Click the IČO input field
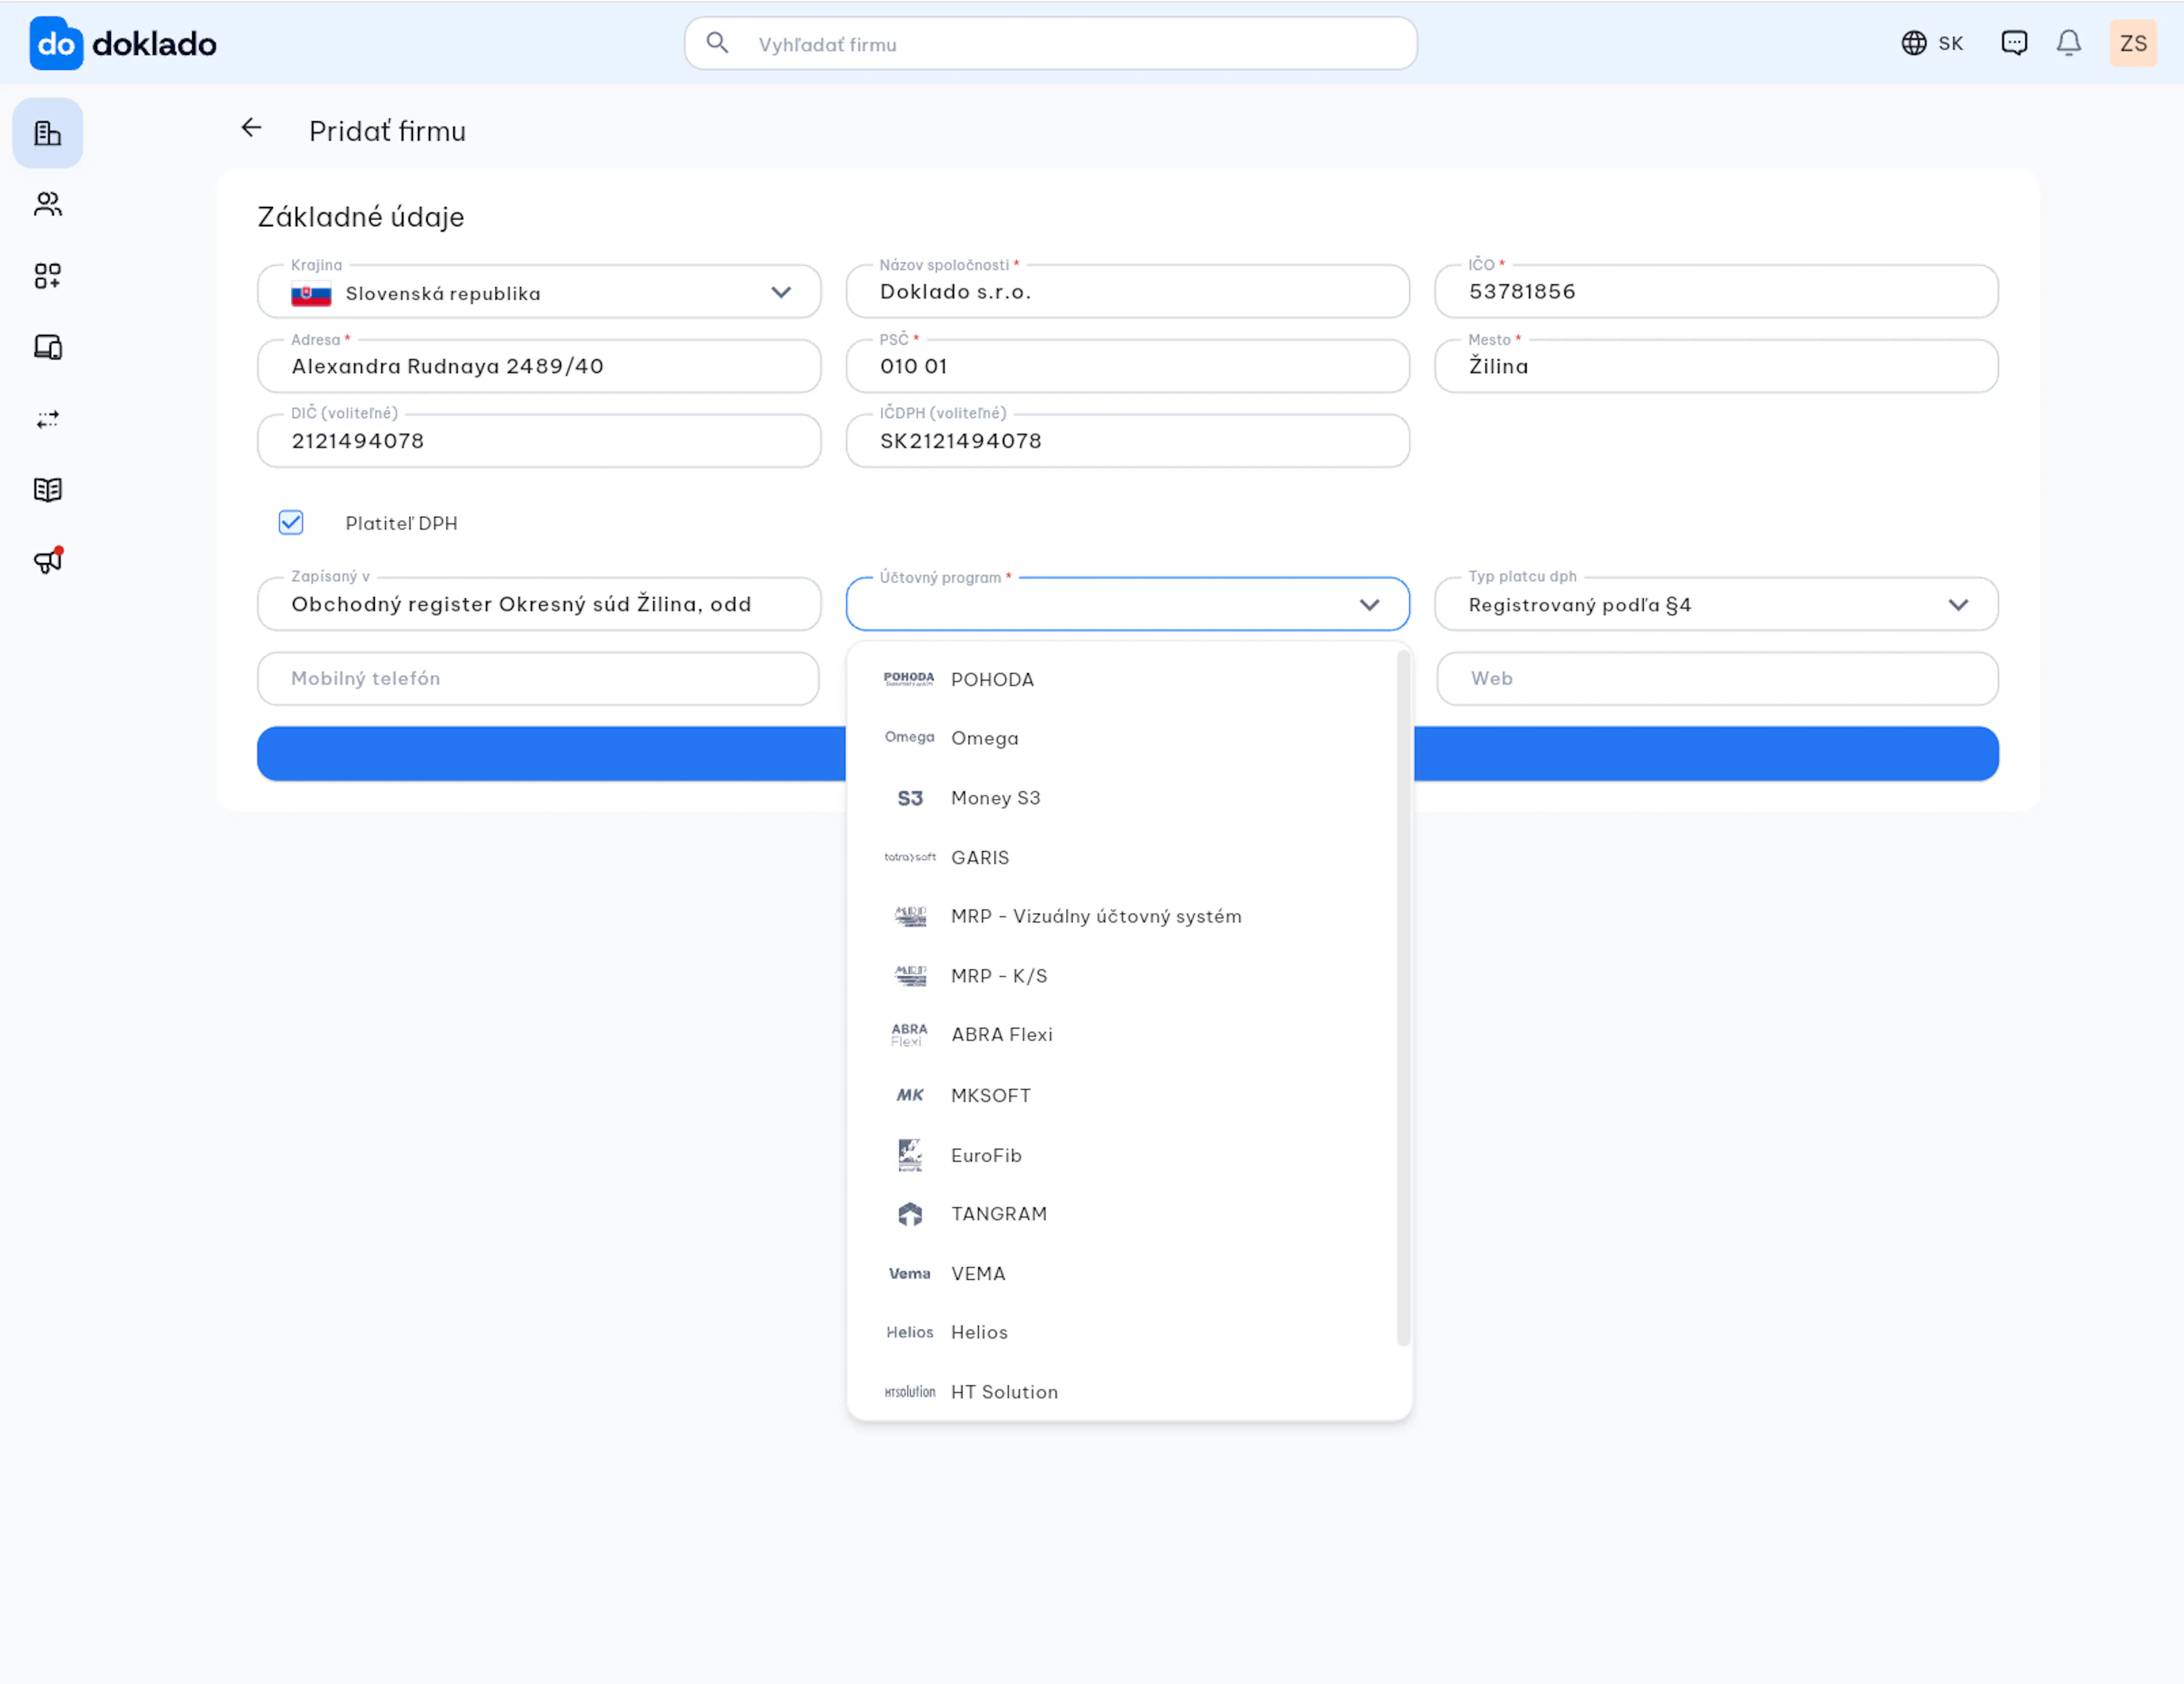Screen dimensions: 2184x1684 click(x=1716, y=292)
